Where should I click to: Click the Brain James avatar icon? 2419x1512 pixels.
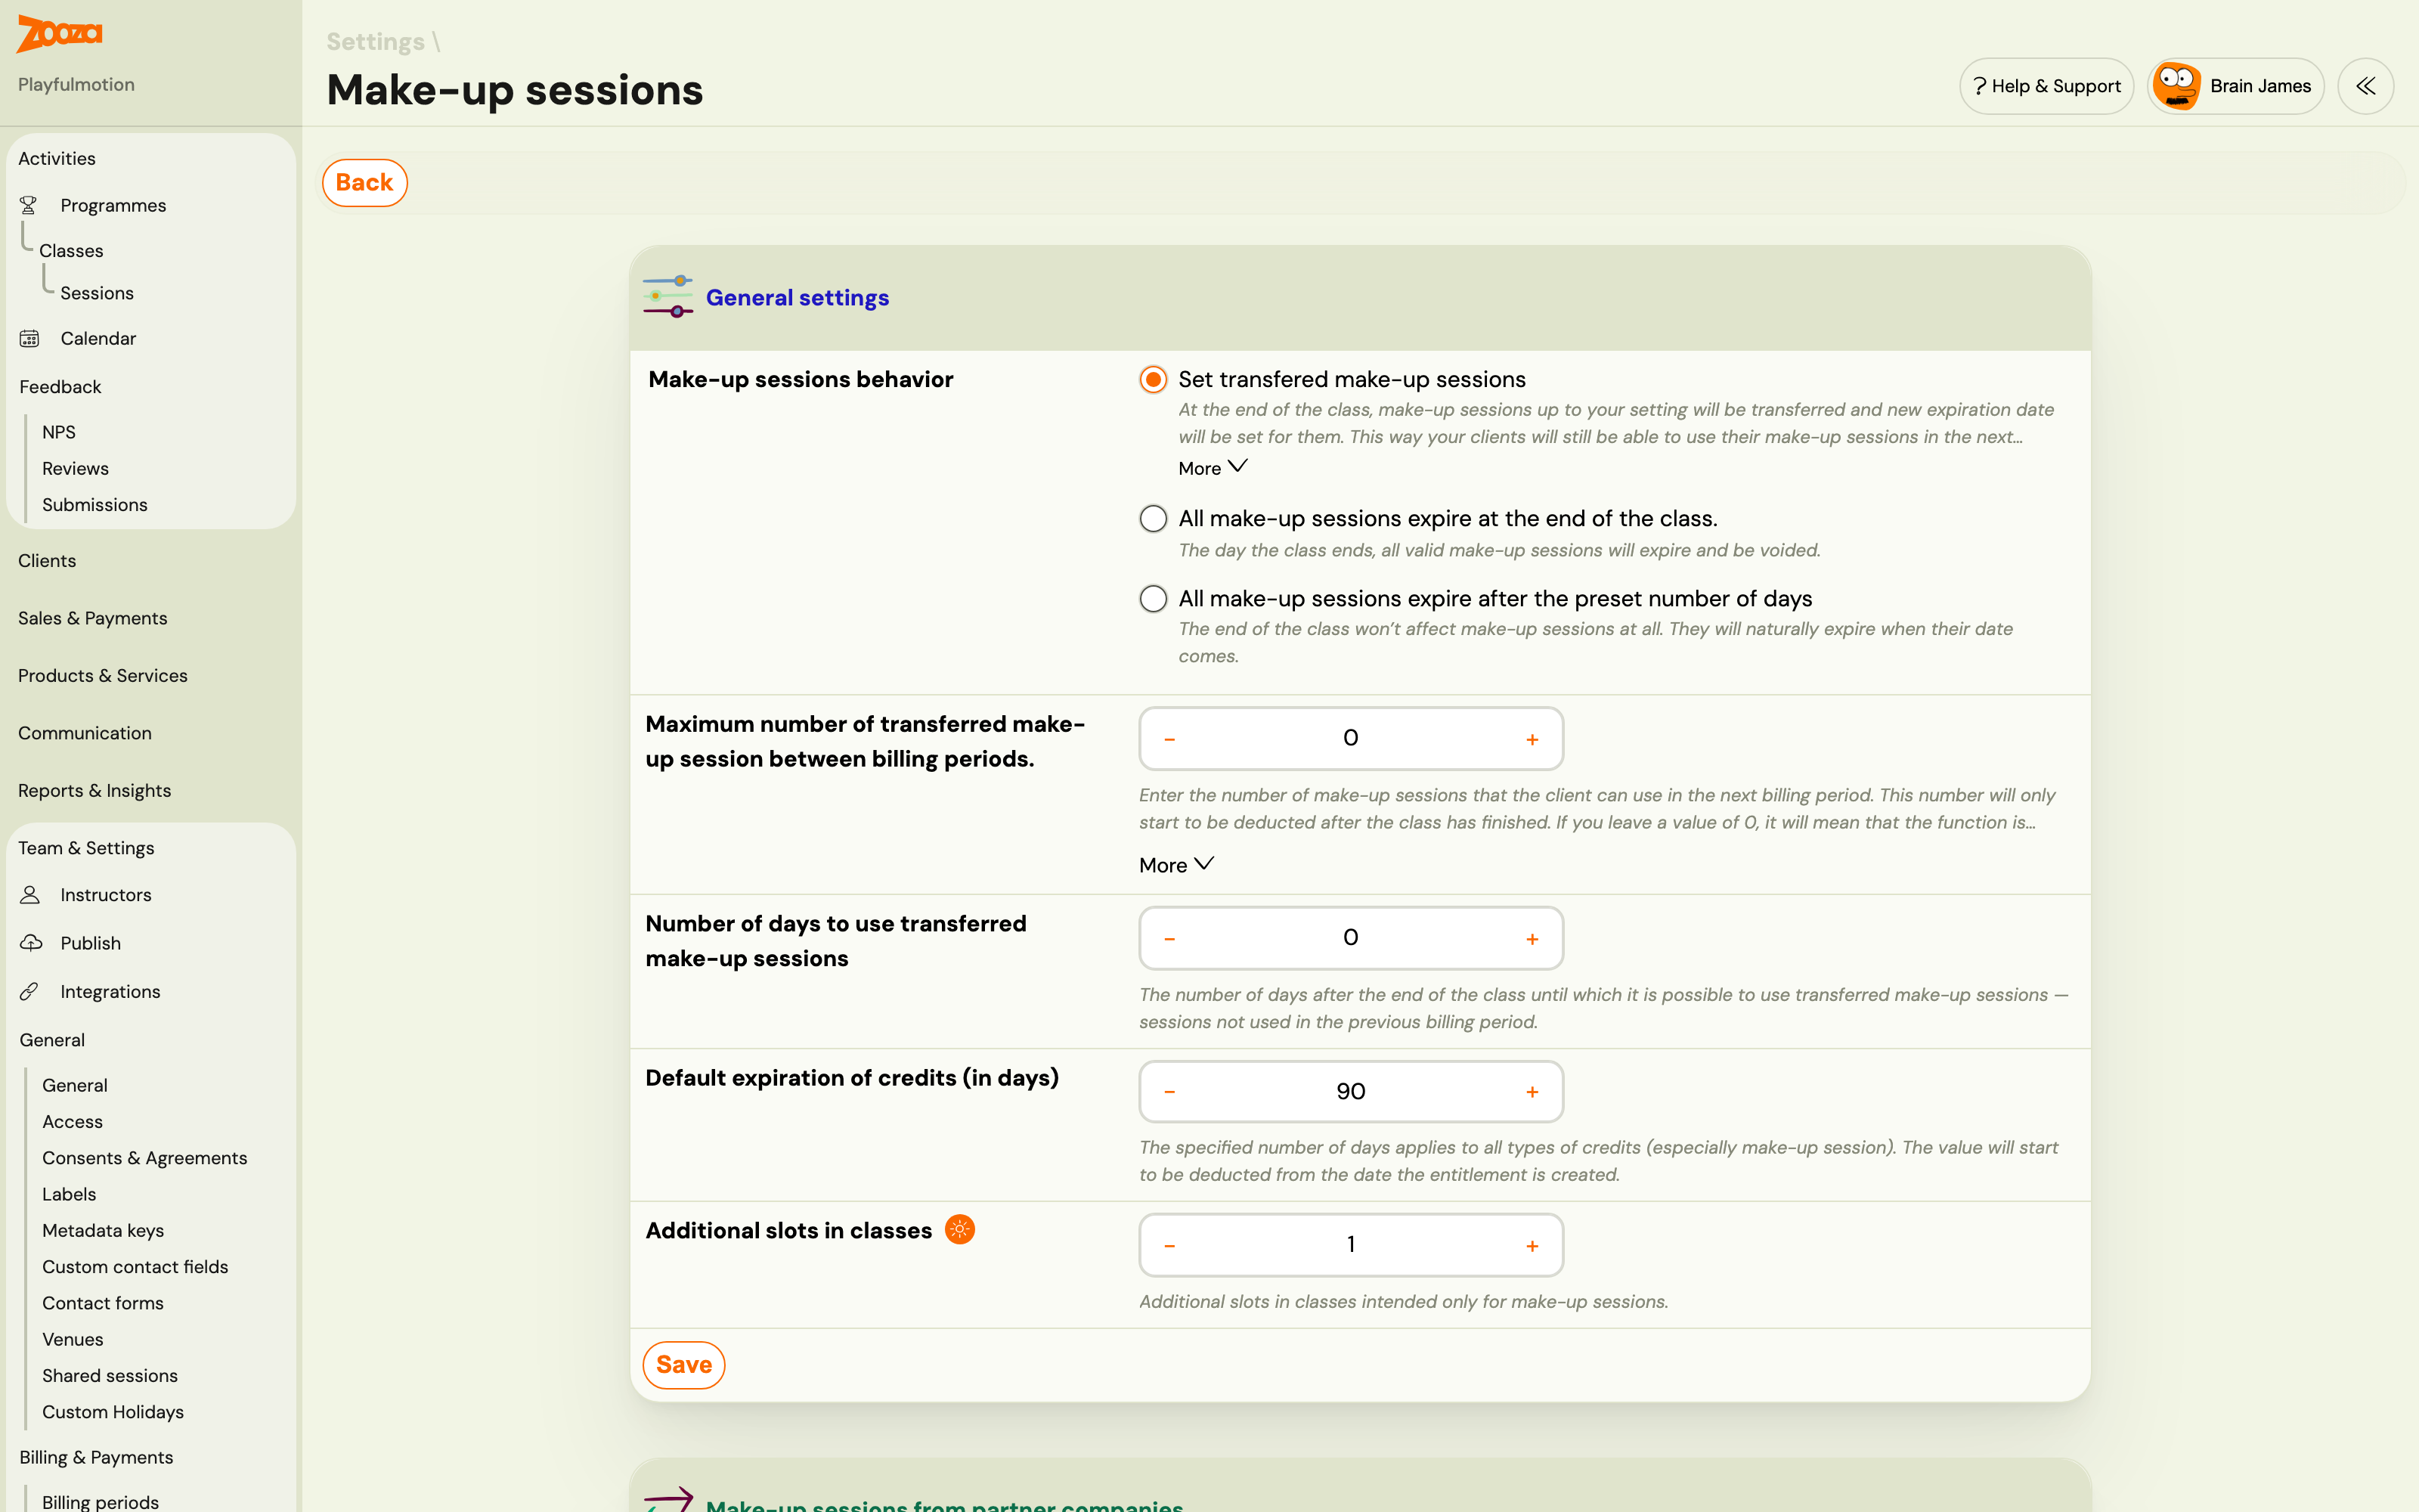point(2176,86)
